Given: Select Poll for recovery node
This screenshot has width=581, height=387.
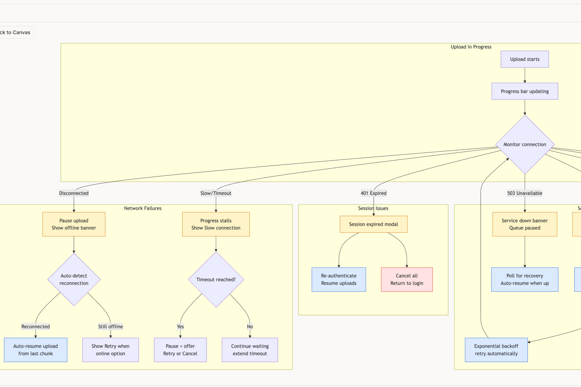Looking at the screenshot, I should click(x=525, y=279).
